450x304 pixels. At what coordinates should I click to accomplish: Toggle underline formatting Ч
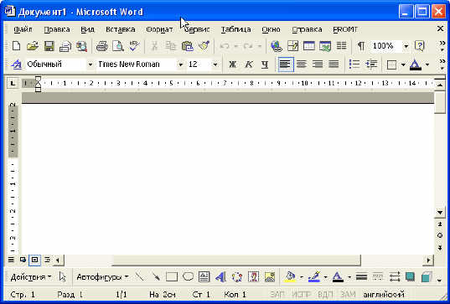tap(265, 64)
